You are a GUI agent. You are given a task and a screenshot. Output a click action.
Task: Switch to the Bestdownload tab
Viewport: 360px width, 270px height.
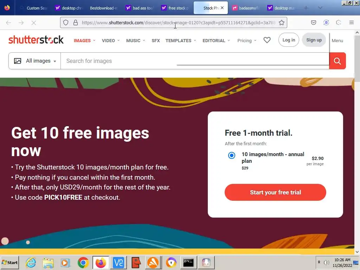tap(104, 8)
